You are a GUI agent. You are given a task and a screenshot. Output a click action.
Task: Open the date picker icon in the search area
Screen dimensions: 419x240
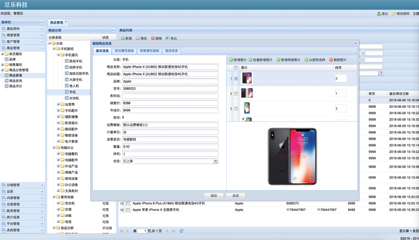(x=381, y=73)
